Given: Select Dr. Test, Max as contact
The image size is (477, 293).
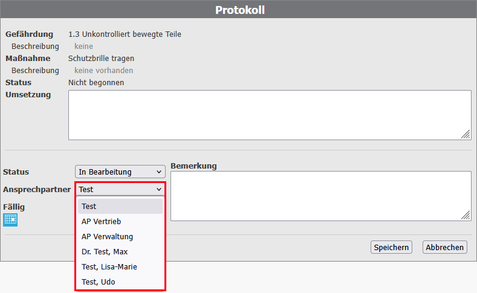Looking at the screenshot, I should click(x=120, y=252).
